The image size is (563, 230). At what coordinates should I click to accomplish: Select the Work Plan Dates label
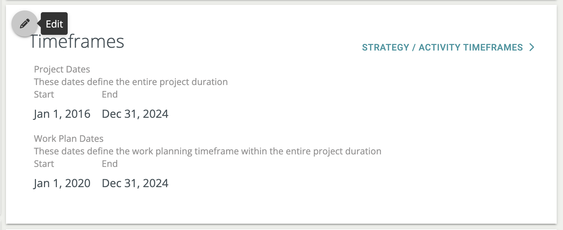(69, 139)
